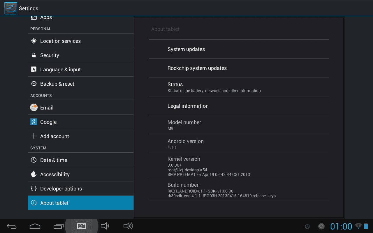The image size is (373, 233).
Task: Tap the Home navigation button
Action: [x=35, y=226]
